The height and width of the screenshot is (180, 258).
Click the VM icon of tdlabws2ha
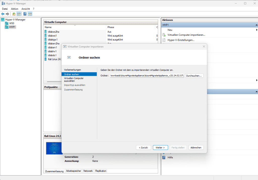(x=46, y=32)
